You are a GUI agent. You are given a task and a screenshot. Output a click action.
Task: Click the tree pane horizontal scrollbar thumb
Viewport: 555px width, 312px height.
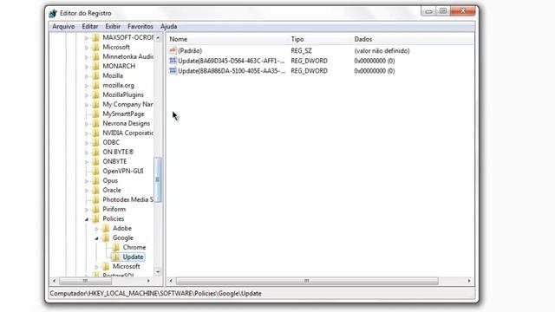[85, 281]
